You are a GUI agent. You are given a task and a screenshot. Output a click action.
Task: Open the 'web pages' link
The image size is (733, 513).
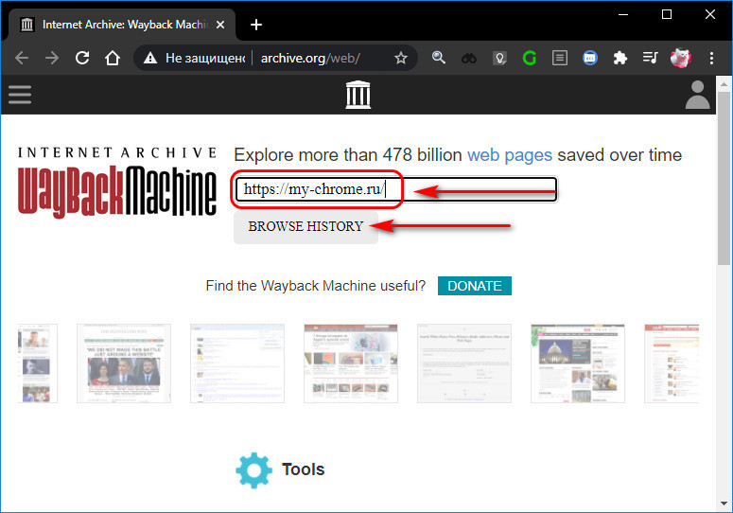coord(510,155)
